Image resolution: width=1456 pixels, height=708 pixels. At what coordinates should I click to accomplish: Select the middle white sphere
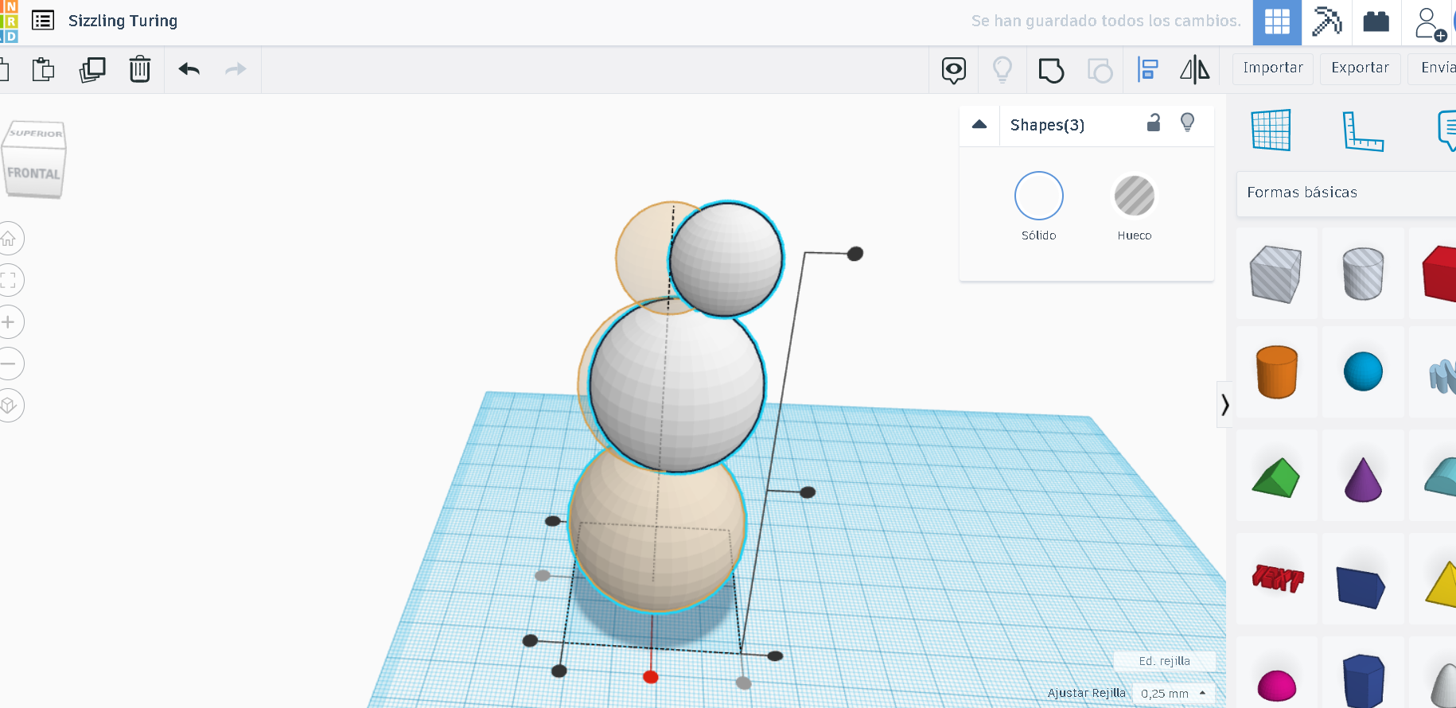point(677,386)
